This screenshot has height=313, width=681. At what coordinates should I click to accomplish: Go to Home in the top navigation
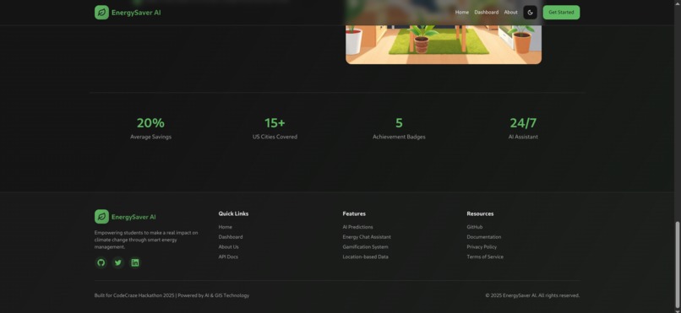(x=461, y=12)
